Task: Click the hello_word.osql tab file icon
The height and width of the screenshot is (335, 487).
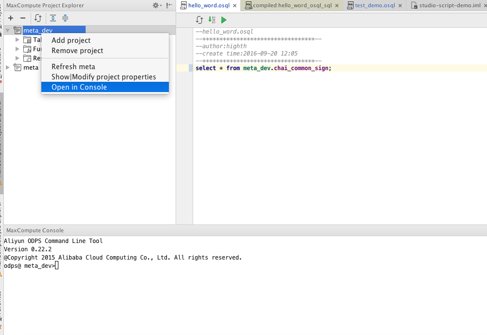Action: click(x=183, y=5)
